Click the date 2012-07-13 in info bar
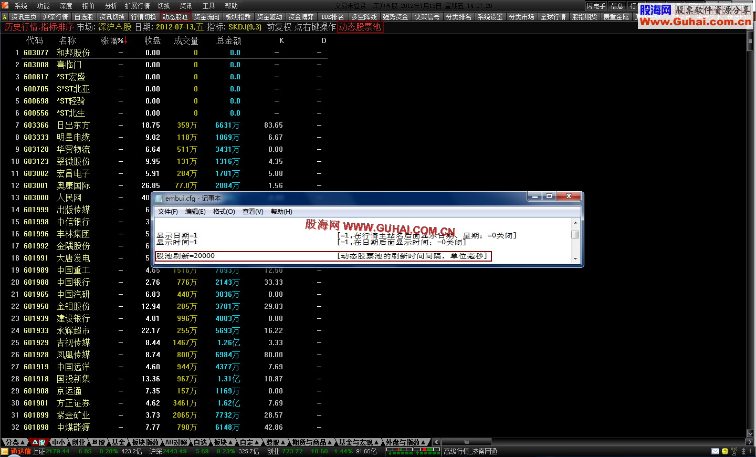The image size is (756, 457). point(175,27)
